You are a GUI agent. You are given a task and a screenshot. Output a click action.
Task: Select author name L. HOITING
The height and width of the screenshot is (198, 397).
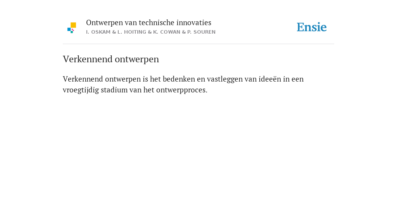132,32
